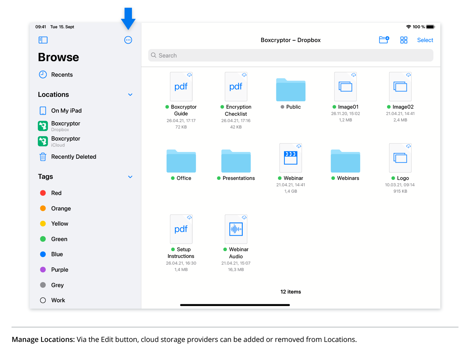470x353 pixels.
Task: Click the Boxcryptor iCloud app icon
Action: [43, 141]
